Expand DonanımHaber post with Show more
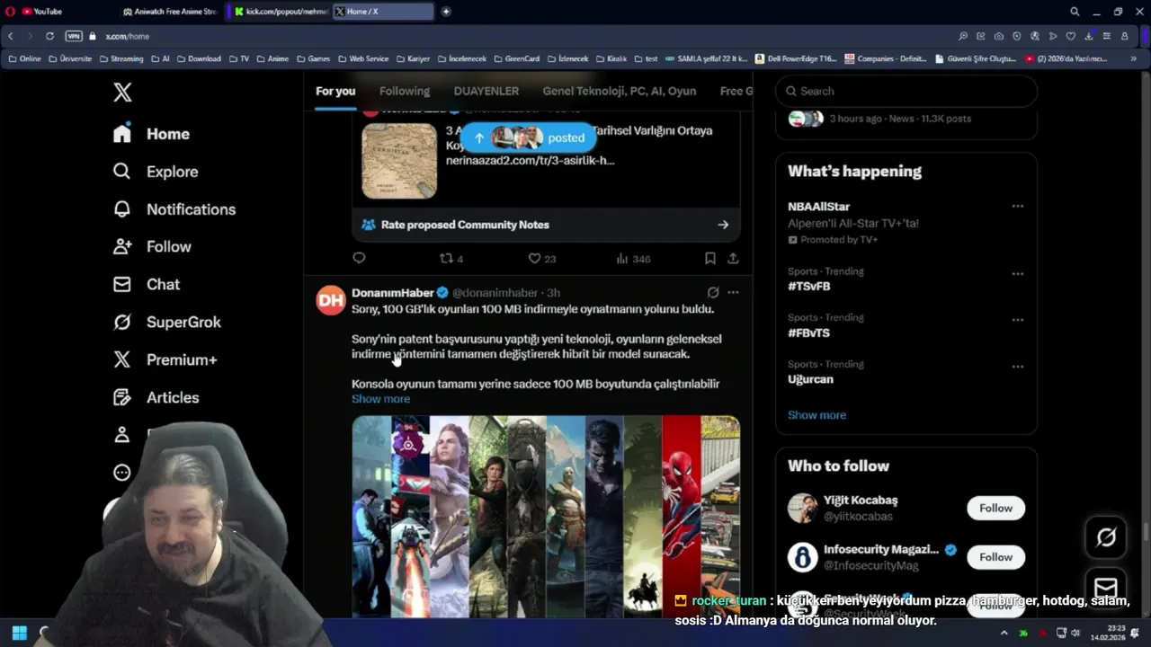Image resolution: width=1151 pixels, height=647 pixels. click(380, 399)
